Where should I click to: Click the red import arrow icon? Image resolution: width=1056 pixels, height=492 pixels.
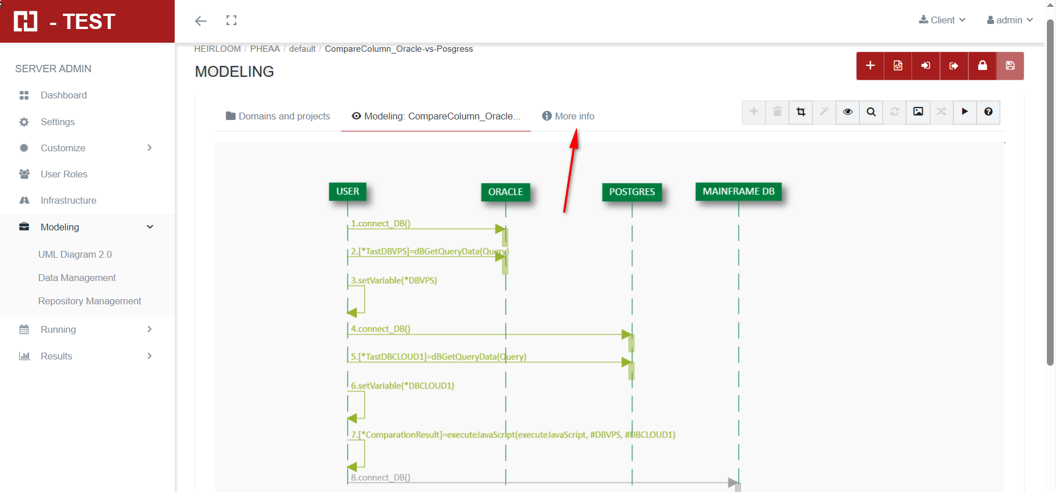coord(926,66)
